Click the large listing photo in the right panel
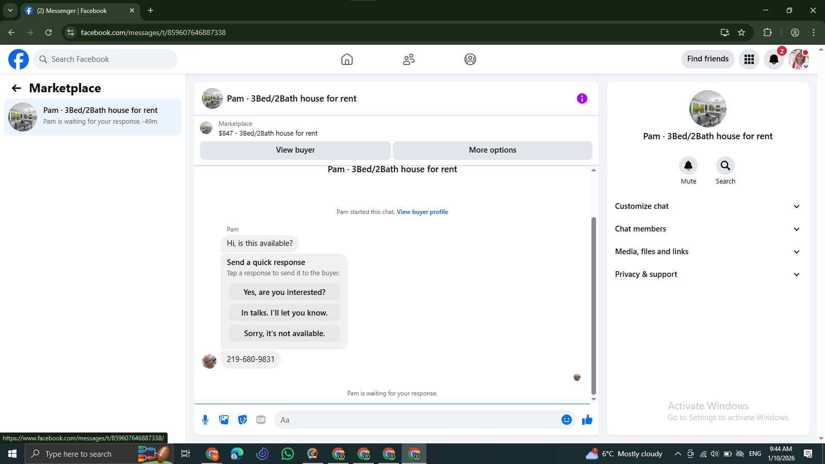The width and height of the screenshot is (825, 464). 708,109
